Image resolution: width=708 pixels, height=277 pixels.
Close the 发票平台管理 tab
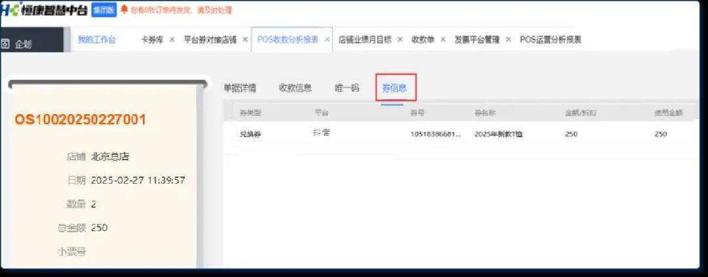(x=508, y=39)
